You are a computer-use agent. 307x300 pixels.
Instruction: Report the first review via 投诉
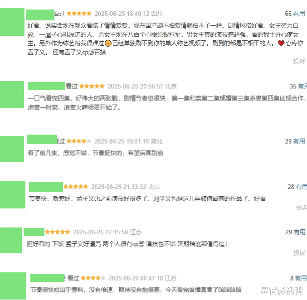pyautogui.click(x=299, y=61)
